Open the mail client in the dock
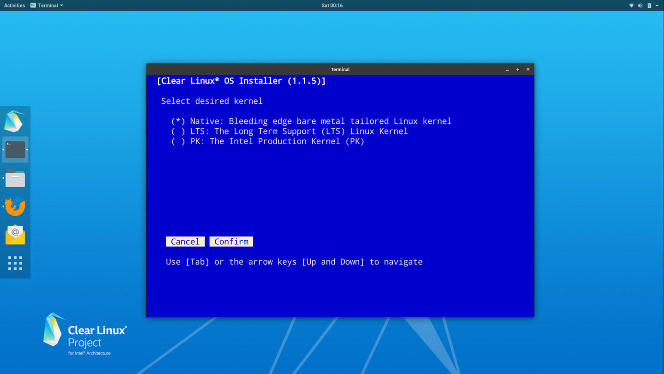This screenshot has width=664, height=374. 15,235
